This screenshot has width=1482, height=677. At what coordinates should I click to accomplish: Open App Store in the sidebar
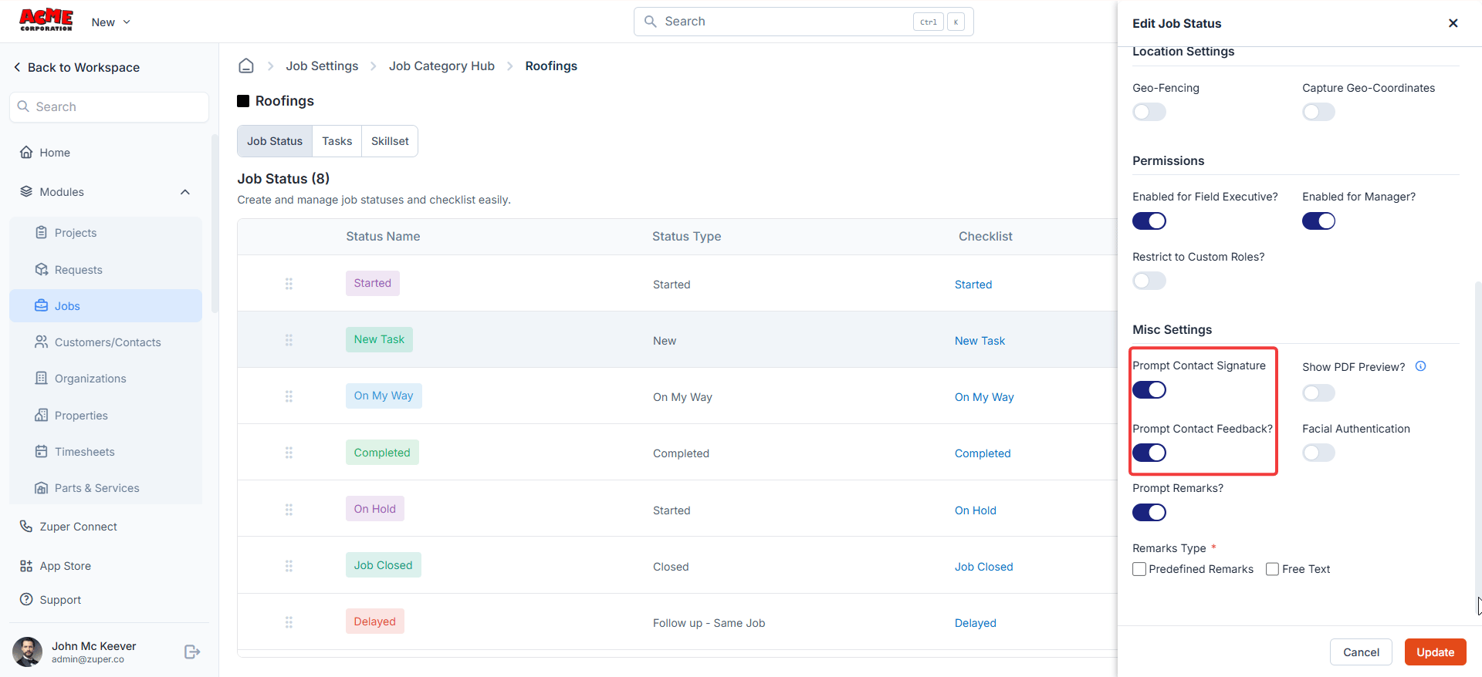pos(65,566)
